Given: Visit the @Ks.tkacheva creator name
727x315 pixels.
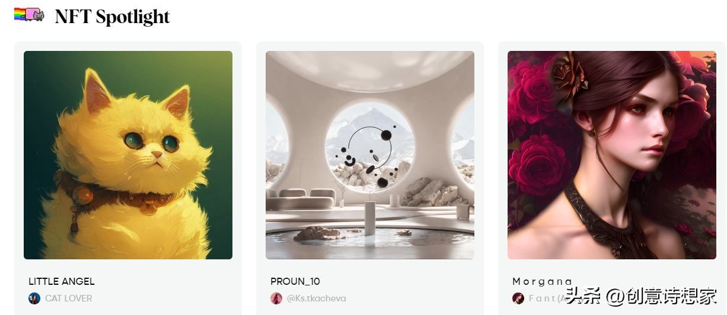Looking at the screenshot, I should coord(317,298).
